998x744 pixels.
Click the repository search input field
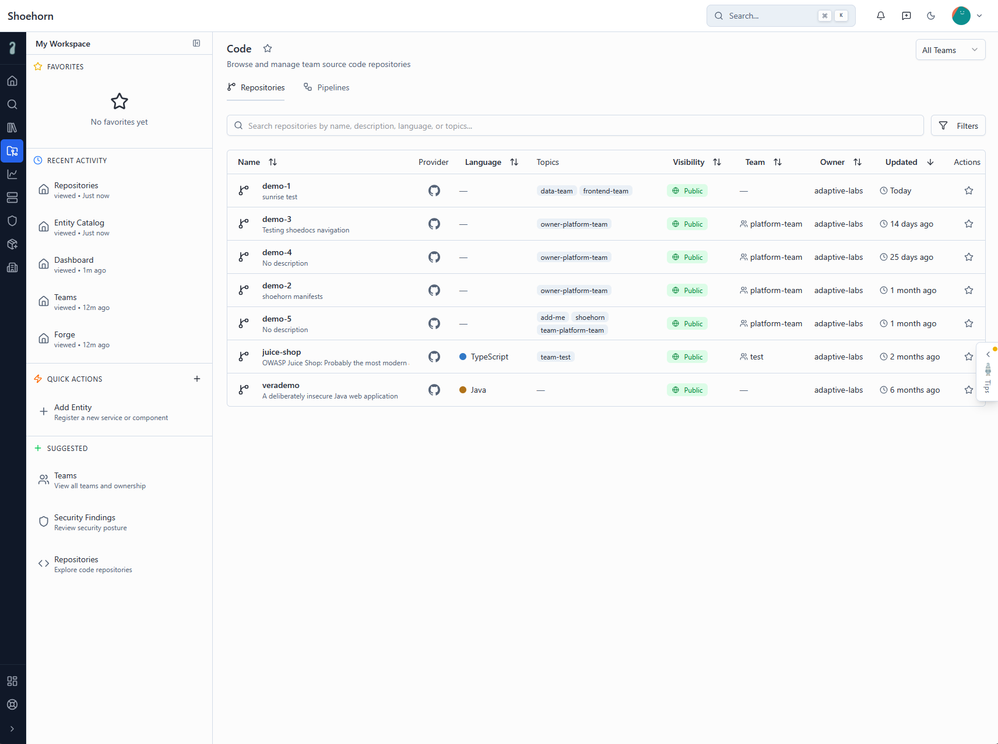tap(575, 126)
